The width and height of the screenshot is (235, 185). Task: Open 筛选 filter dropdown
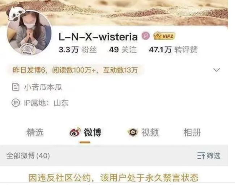209,156
